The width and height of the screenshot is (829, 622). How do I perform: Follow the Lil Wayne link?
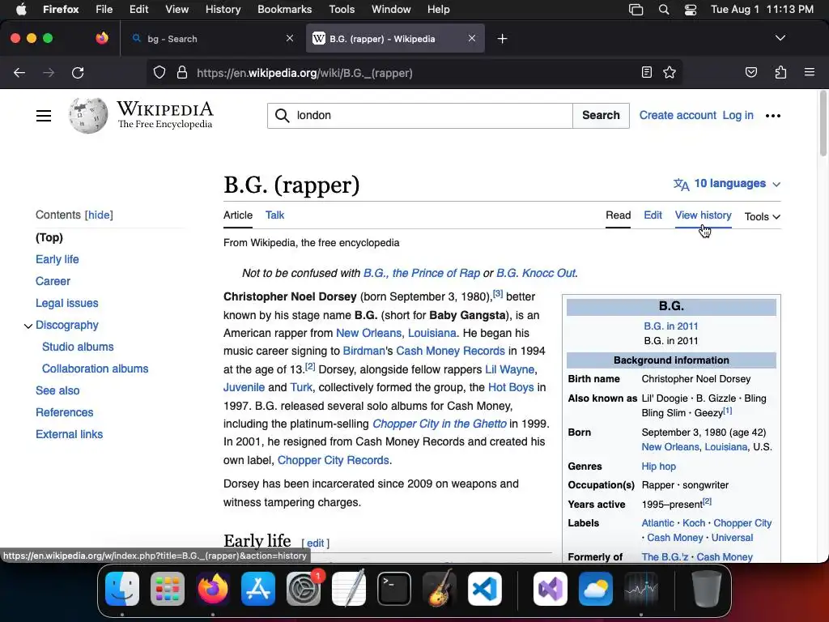coord(510,369)
